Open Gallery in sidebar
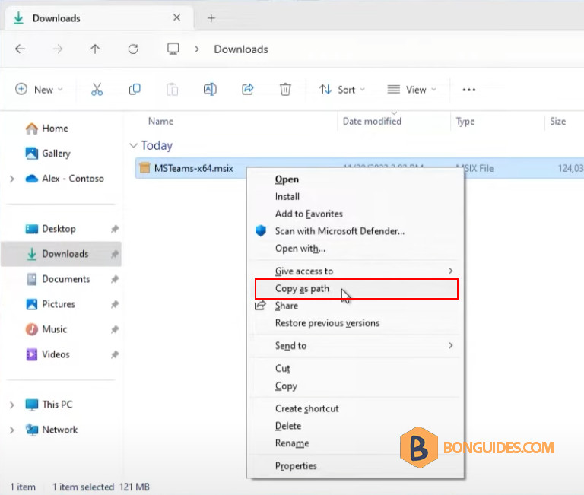This screenshot has height=495, width=584. (48, 154)
